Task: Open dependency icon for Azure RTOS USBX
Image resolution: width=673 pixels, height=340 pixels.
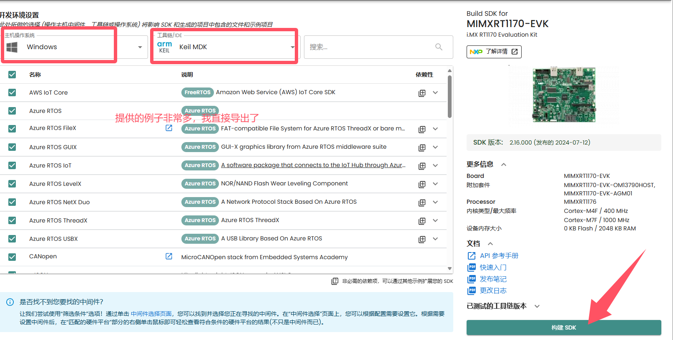Action: coord(422,239)
